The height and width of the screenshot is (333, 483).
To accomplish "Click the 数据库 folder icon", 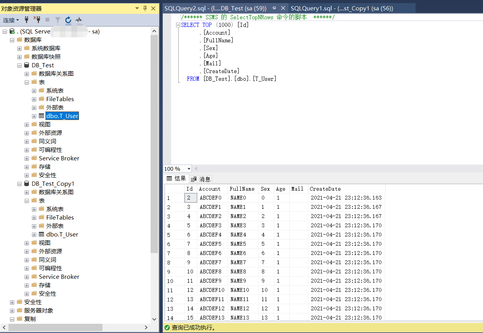I will point(19,40).
